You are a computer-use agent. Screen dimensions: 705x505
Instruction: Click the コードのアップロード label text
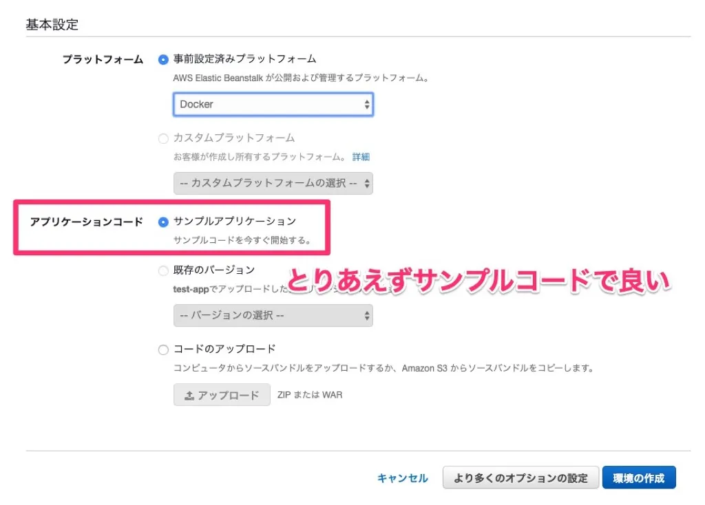[x=224, y=349]
